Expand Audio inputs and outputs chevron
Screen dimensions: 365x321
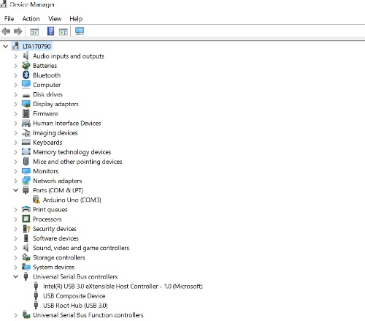[x=15, y=56]
